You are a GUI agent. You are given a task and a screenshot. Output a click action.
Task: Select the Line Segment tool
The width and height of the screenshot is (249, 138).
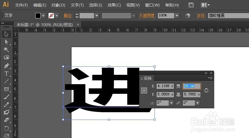point(6,81)
